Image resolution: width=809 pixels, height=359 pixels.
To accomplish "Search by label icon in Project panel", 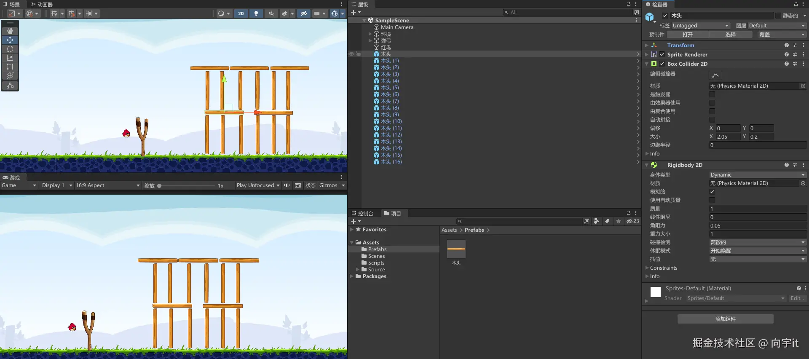I will 607,221.
